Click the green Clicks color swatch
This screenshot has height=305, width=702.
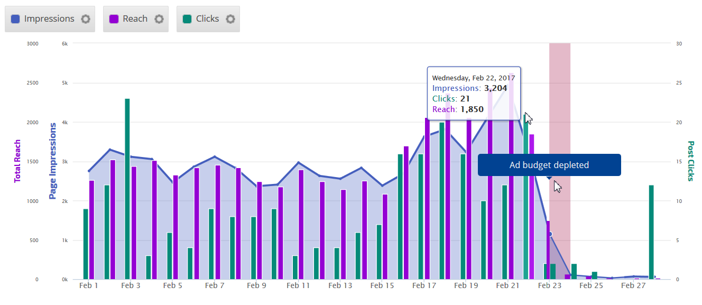click(x=187, y=19)
